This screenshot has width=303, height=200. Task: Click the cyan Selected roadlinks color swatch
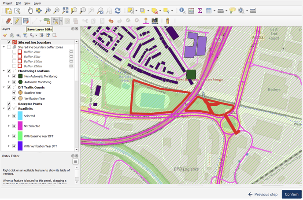click(x=20, y=116)
